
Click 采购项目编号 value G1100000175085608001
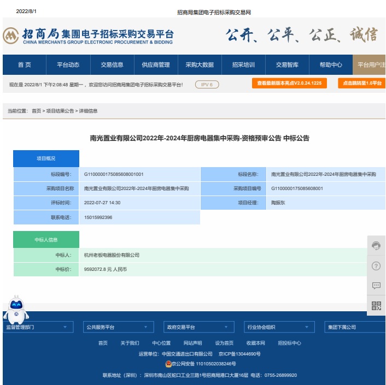tap(297, 188)
